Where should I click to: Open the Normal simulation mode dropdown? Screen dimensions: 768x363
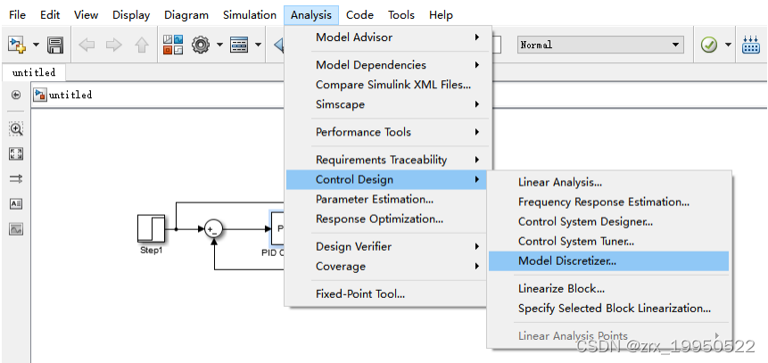(x=600, y=45)
